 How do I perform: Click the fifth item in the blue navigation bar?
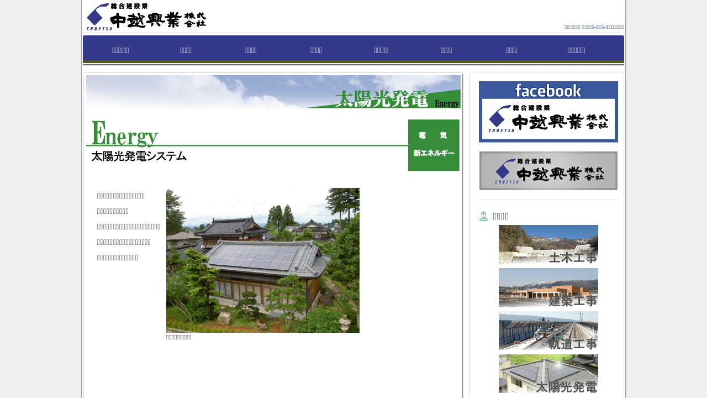[x=381, y=50]
